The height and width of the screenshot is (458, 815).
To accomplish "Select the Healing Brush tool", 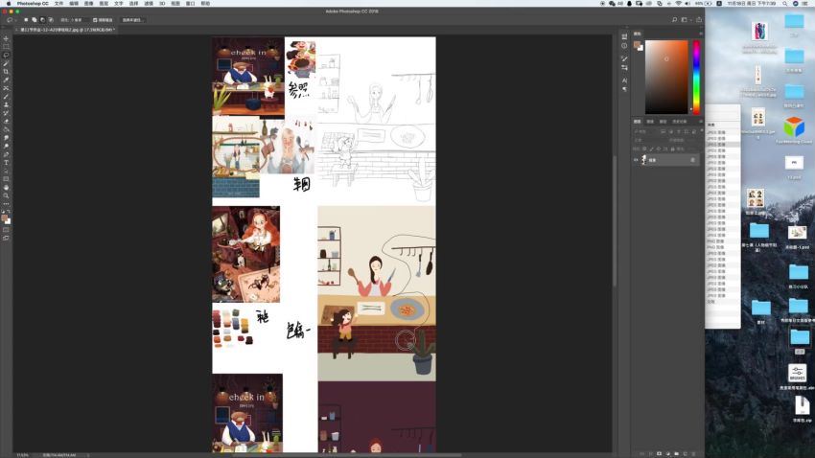I will pyautogui.click(x=7, y=88).
